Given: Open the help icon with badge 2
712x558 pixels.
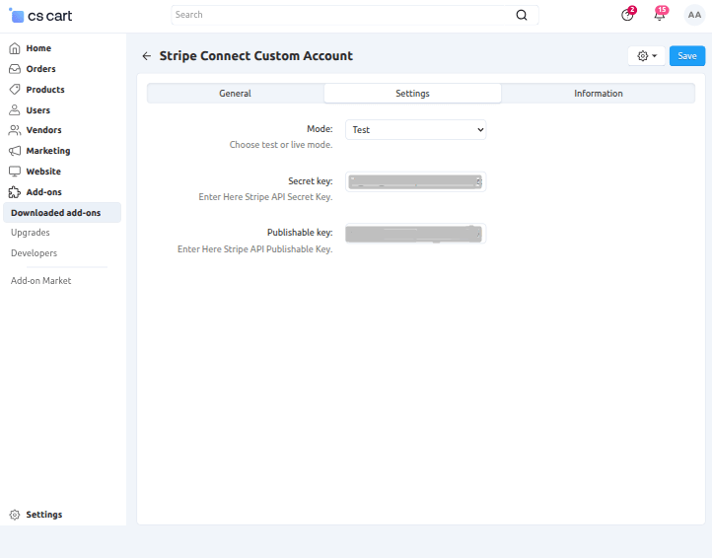Looking at the screenshot, I should [x=627, y=15].
